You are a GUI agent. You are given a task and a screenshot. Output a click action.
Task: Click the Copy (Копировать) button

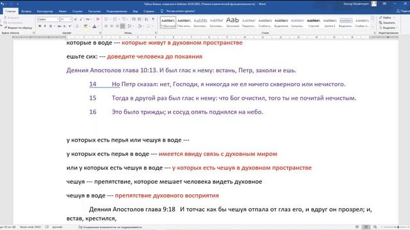click(13, 23)
